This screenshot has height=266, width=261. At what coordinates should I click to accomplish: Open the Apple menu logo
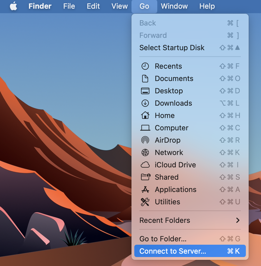click(x=13, y=6)
